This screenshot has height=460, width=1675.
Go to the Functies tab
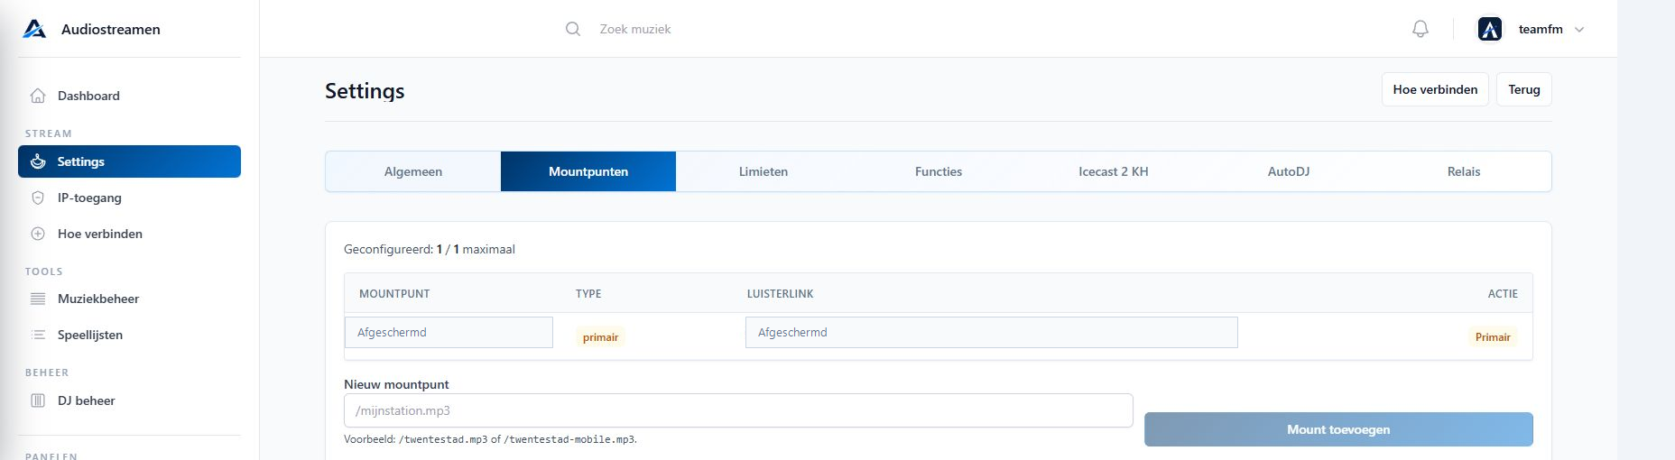pos(939,171)
